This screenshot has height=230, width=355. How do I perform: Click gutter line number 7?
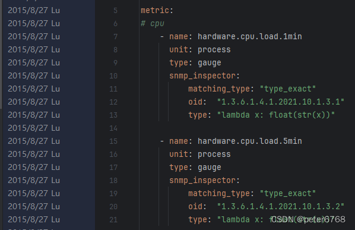tap(115, 36)
